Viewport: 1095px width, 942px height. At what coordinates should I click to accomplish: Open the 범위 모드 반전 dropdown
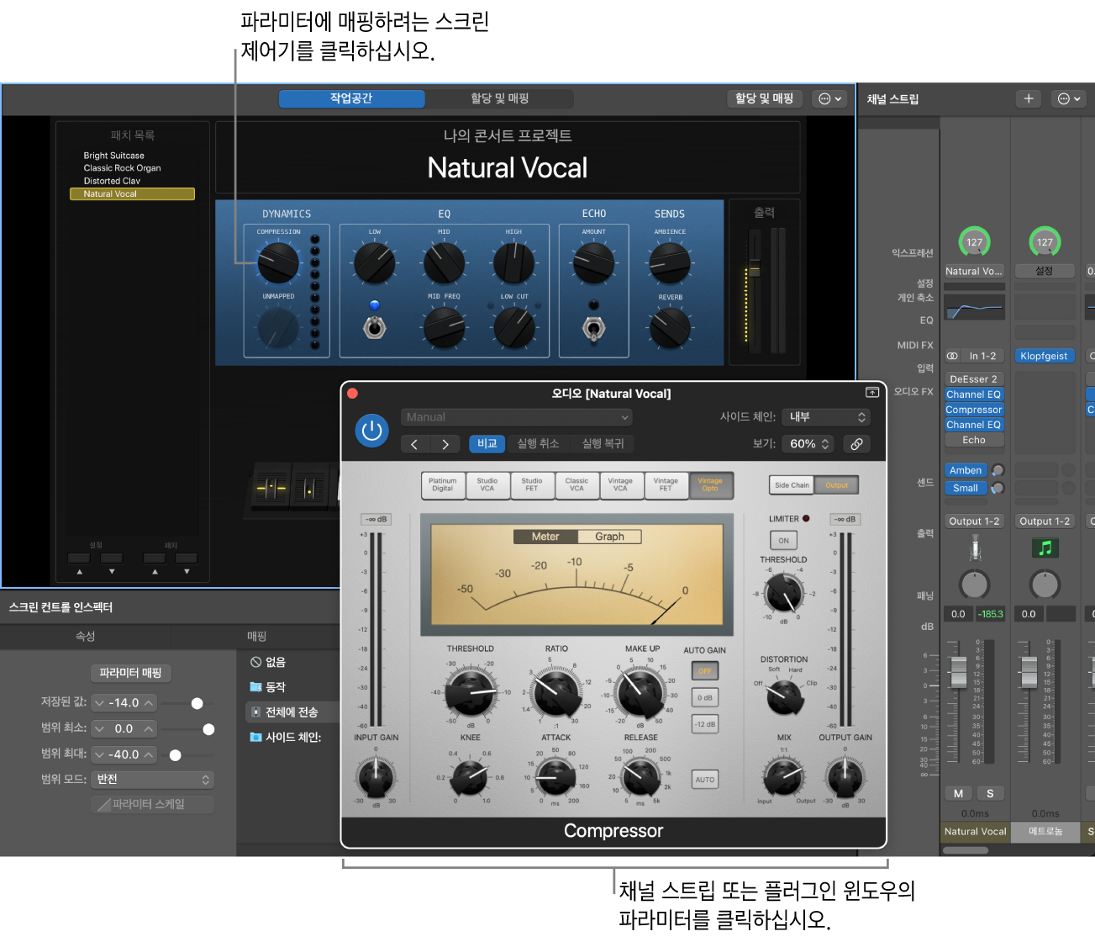[153, 780]
